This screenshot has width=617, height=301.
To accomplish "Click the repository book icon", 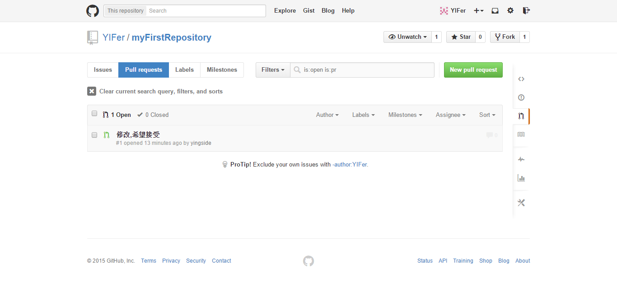I will click(x=92, y=37).
